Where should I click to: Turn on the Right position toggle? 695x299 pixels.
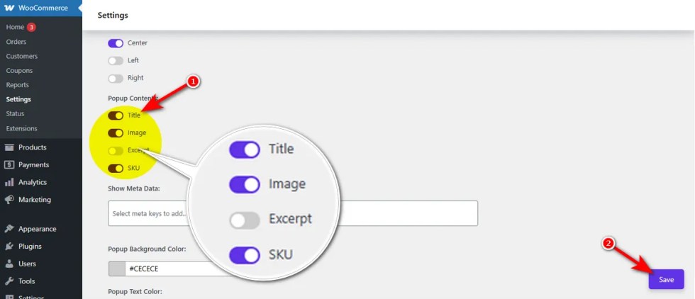116,78
